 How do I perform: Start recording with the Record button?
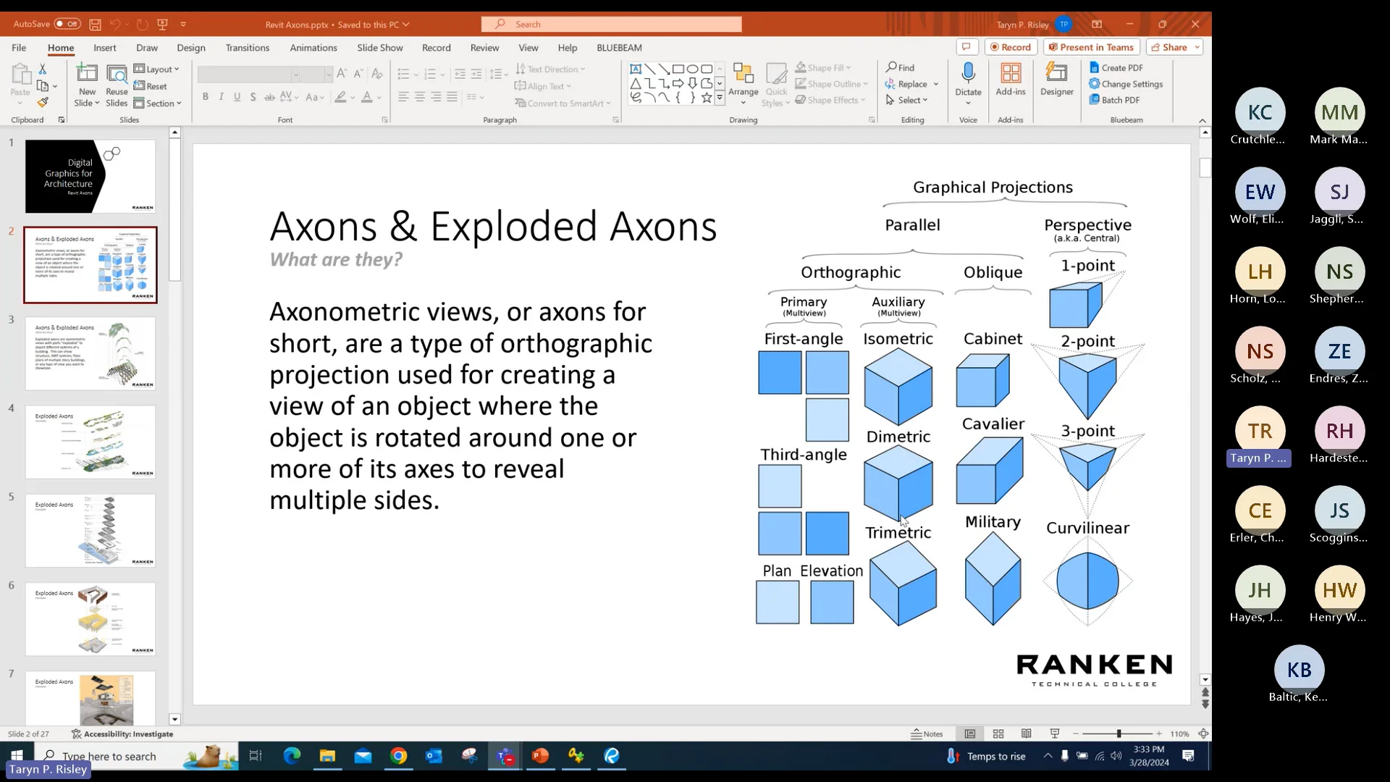point(1011,46)
